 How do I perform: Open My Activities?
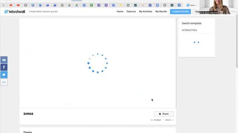pos(145,11)
